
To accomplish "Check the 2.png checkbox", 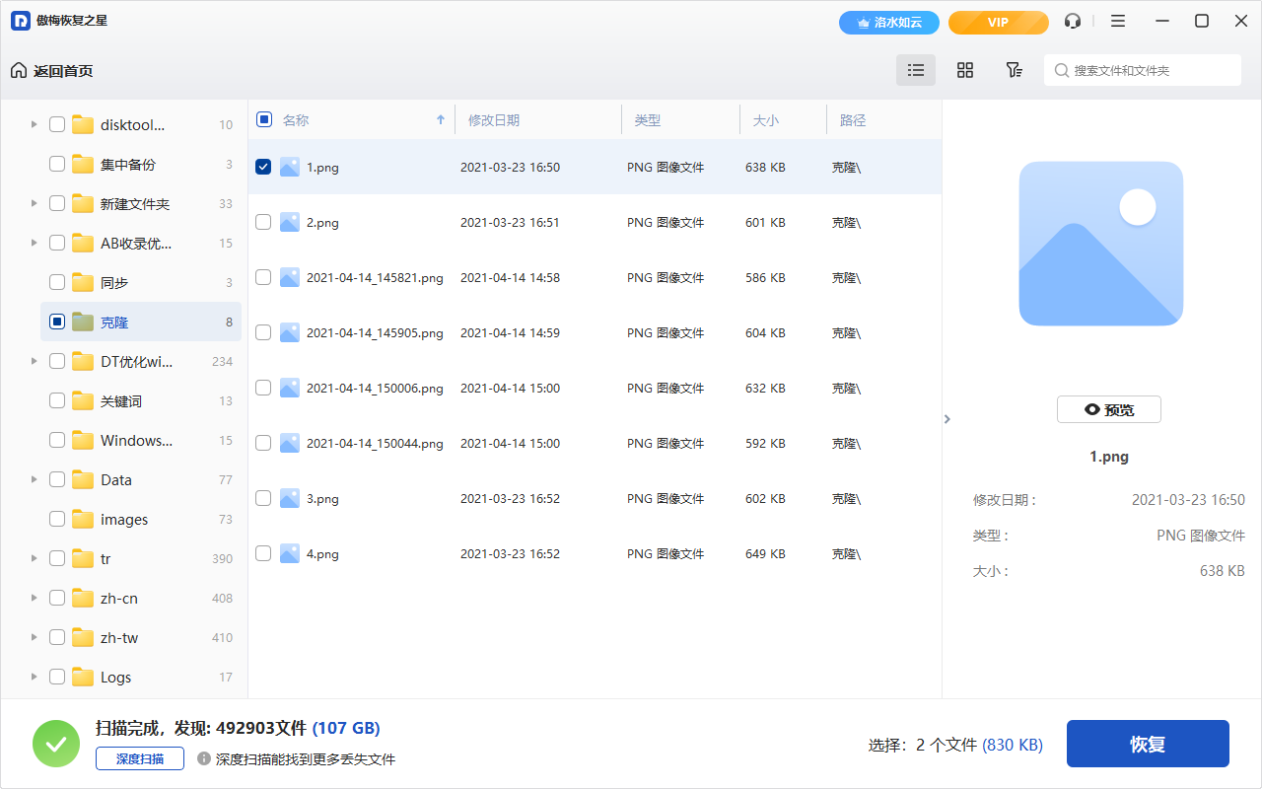I will [263, 222].
